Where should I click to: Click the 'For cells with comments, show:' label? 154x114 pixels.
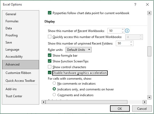(x=70, y=79)
